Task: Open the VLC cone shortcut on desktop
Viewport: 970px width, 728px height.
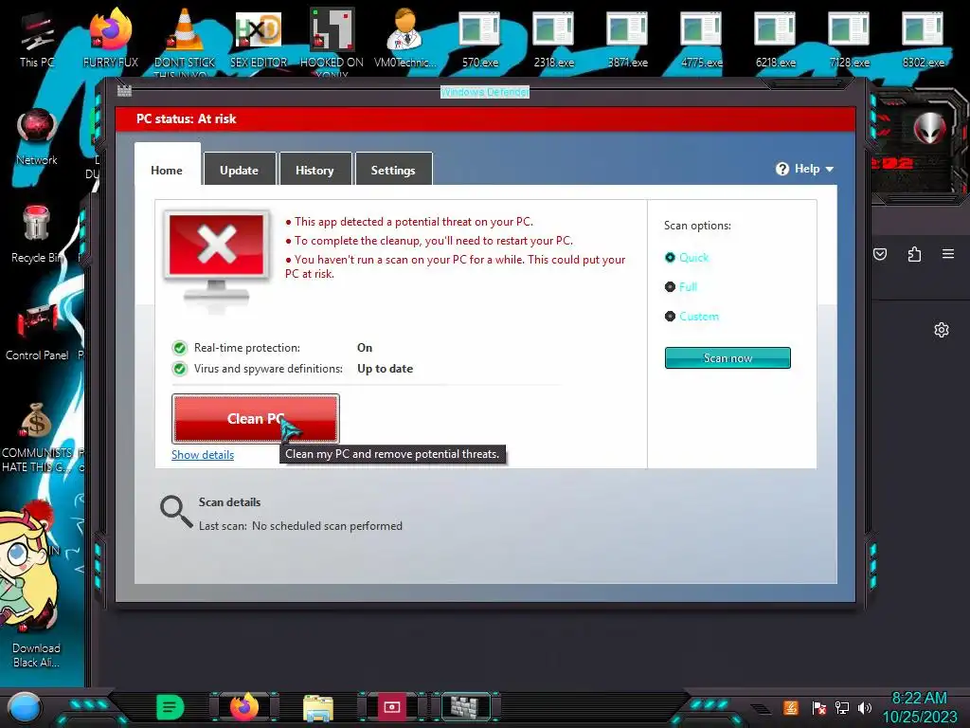Action: click(185, 40)
